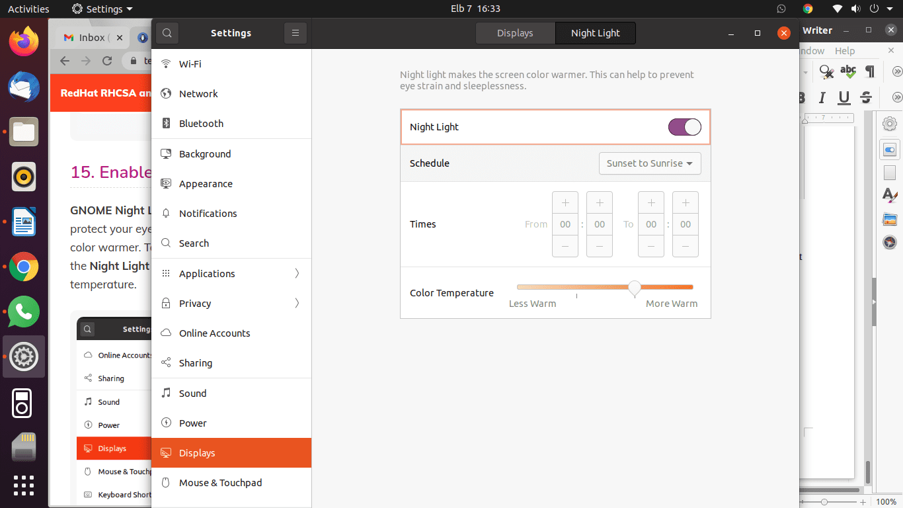Expand the Writer formatting toolbar overflow chevron

(897, 98)
